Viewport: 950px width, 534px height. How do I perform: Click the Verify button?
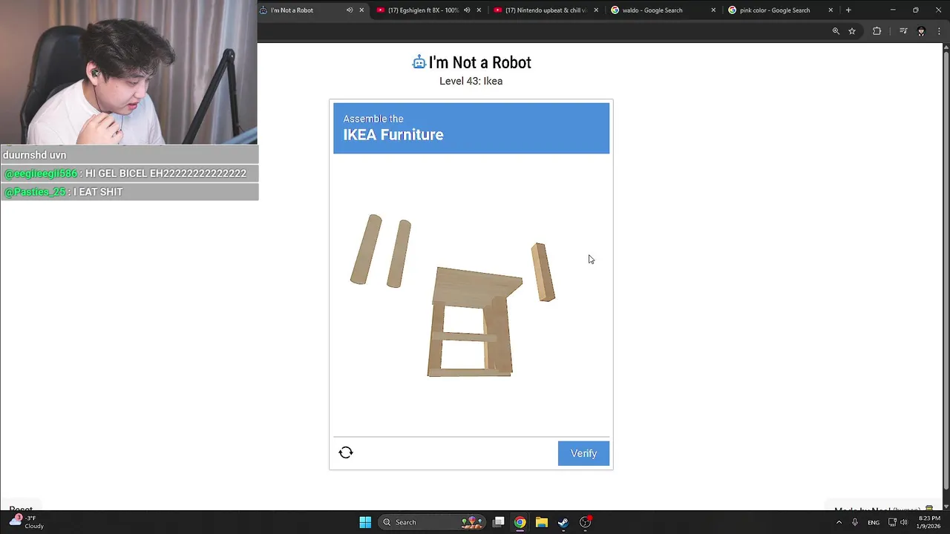pos(583,453)
